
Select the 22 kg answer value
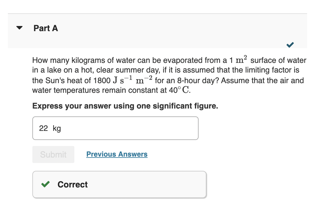[x=43, y=128]
